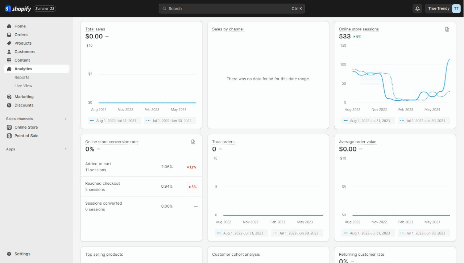The width and height of the screenshot is (464, 263).
Task: Click the Search input field
Action: coord(232,9)
